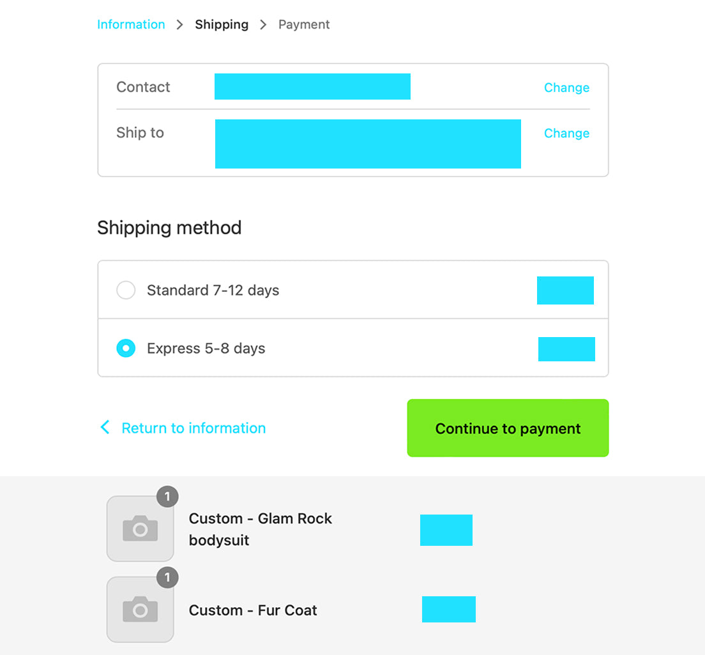
Task: Go to the Information breadcrumb step
Action: pyautogui.click(x=131, y=24)
